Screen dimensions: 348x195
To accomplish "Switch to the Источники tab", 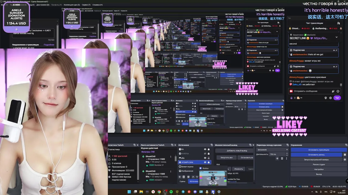I will [x=194, y=181].
